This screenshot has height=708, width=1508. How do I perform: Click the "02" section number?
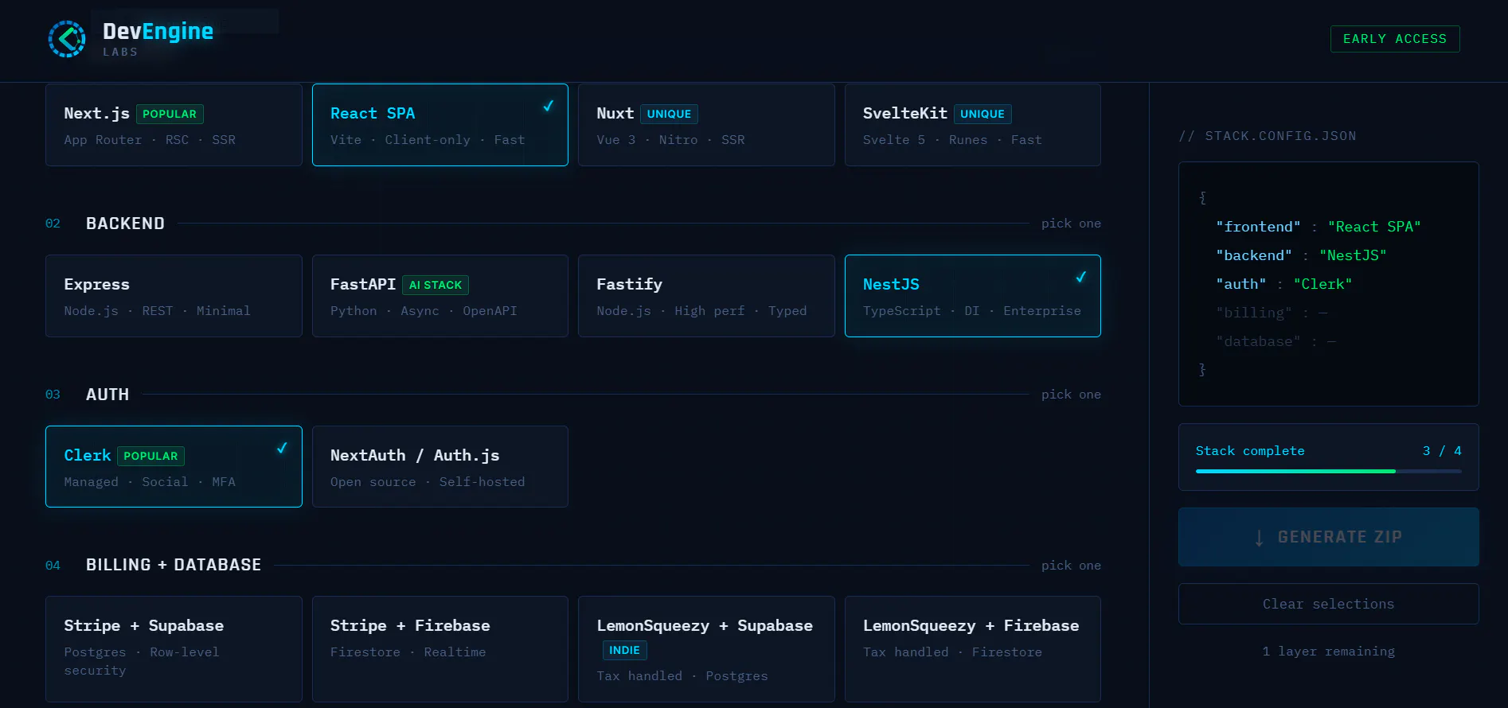click(x=53, y=224)
